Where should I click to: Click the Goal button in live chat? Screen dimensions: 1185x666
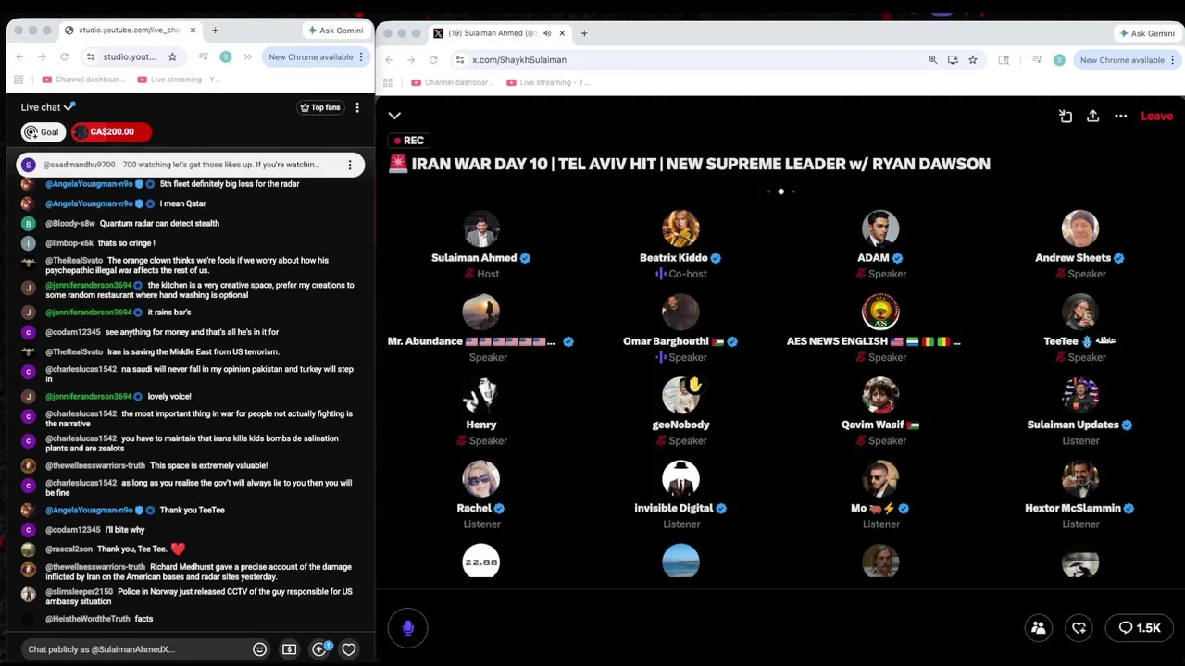(x=42, y=131)
